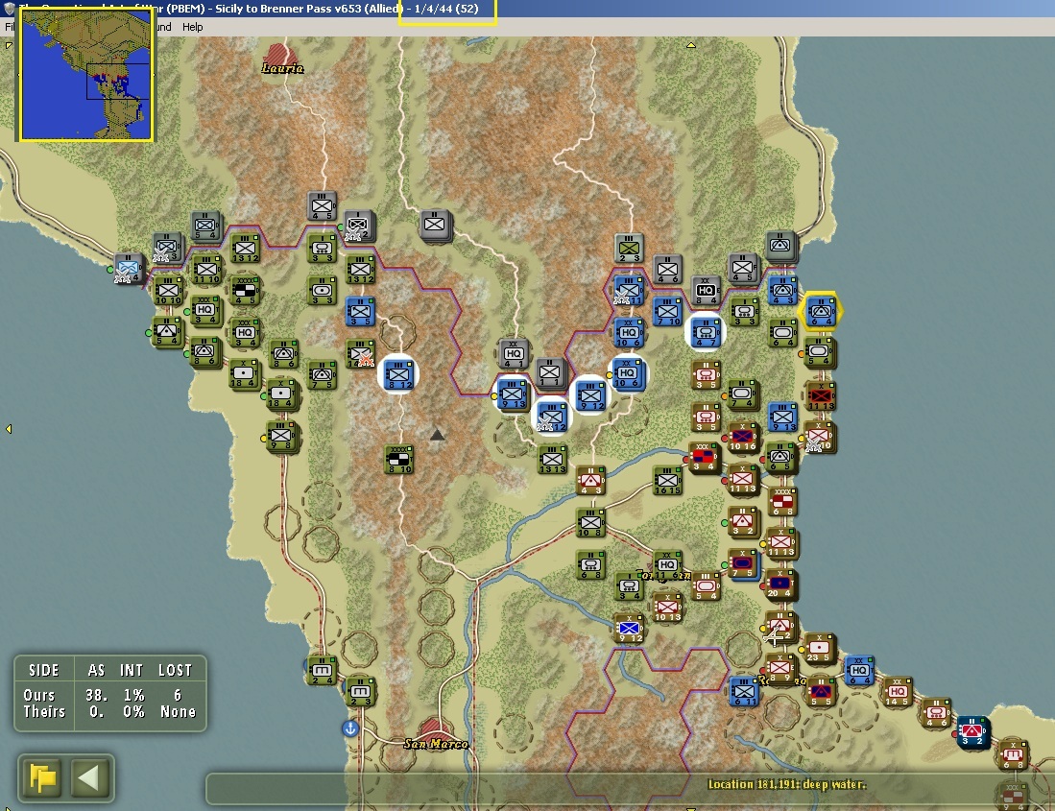Select the blue infantry regiment 6-11
The height and width of the screenshot is (811, 1055).
click(744, 691)
